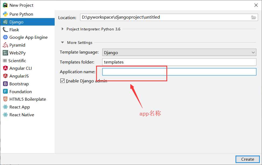Click the Create button
This screenshot has height=165, width=262.
pos(247,159)
